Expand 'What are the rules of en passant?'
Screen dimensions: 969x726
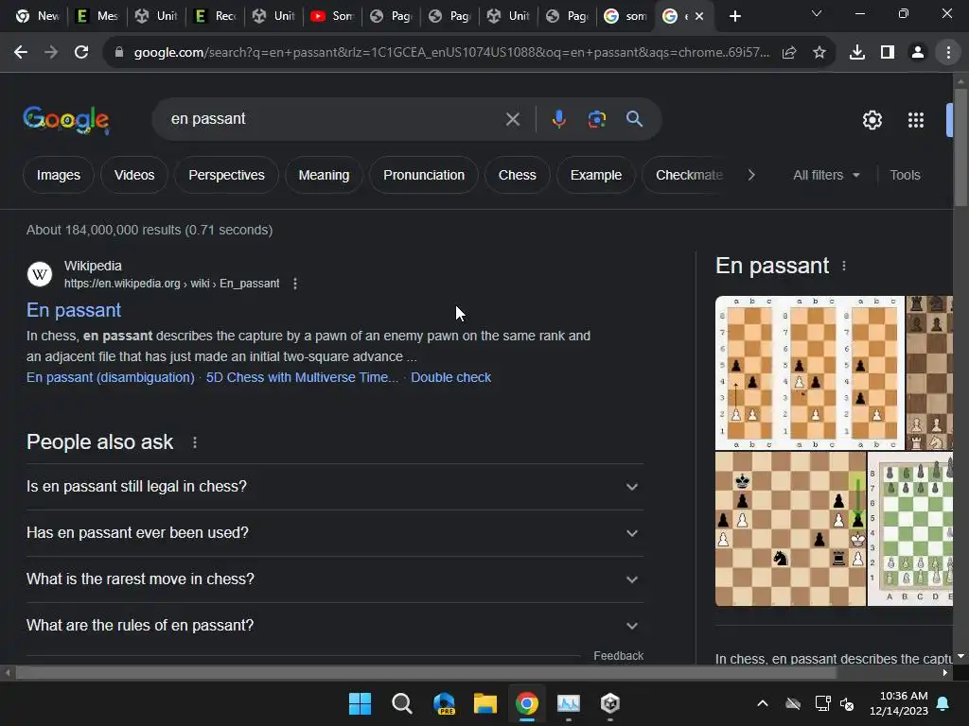click(x=334, y=626)
